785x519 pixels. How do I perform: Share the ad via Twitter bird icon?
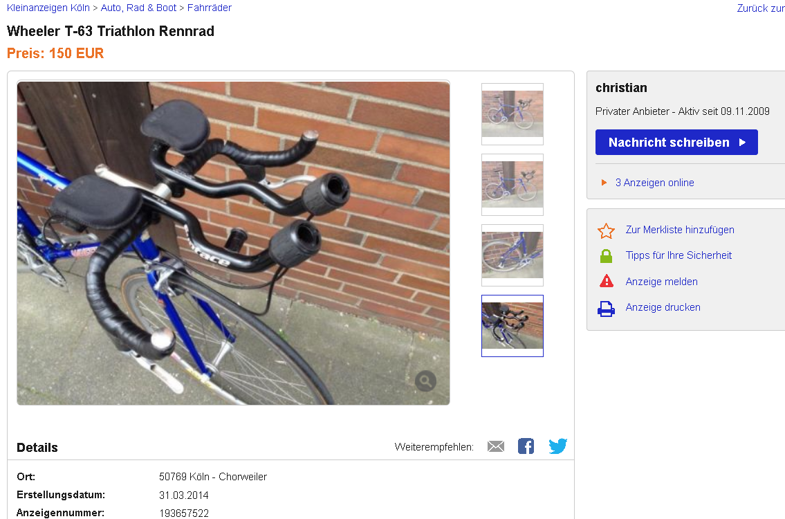[557, 446]
